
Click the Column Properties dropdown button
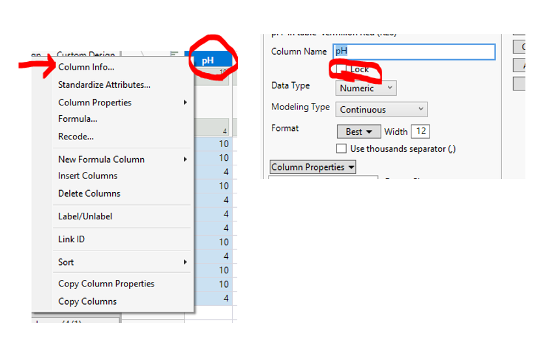[x=313, y=167]
